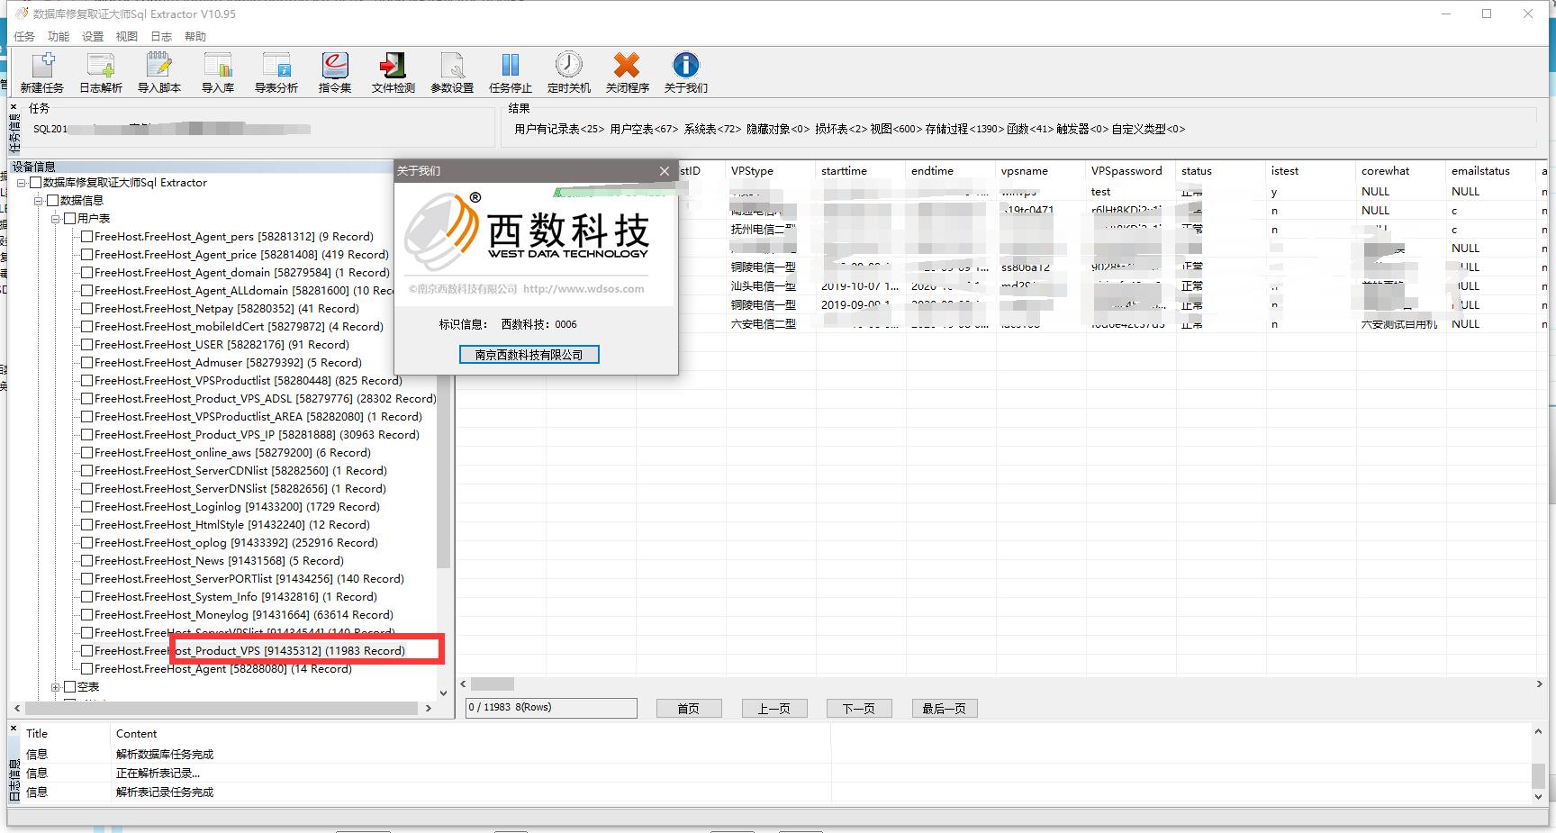This screenshot has width=1556, height=833.
Task: Check the FreeHost_Agent_price table checkbox
Action: [87, 254]
